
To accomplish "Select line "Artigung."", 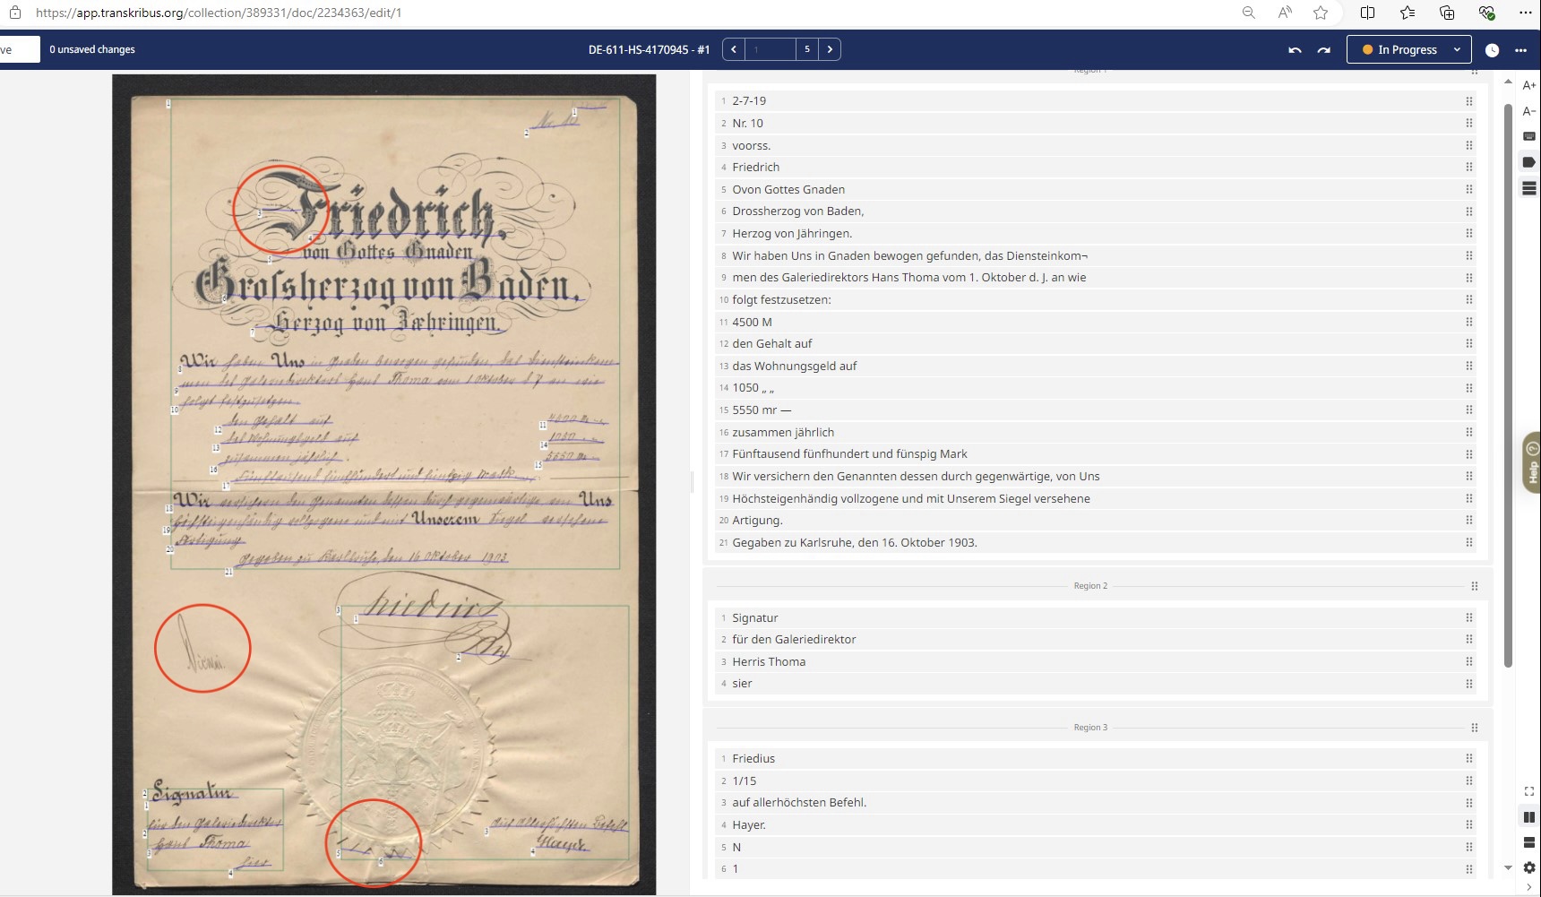I will point(1095,521).
